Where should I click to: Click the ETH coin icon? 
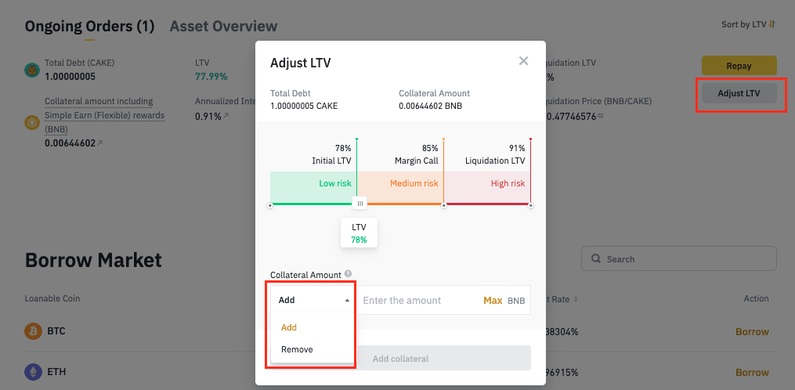32,372
